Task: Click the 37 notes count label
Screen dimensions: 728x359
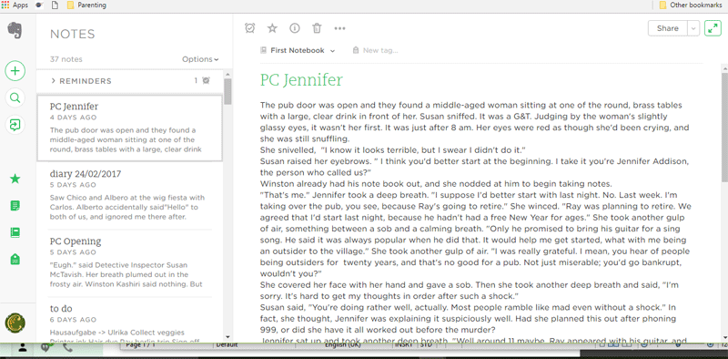Action: coord(66,59)
